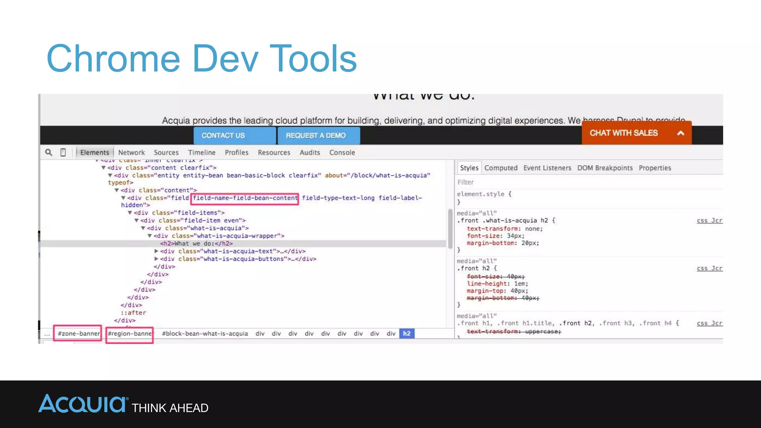Viewport: 761px width, 428px height.
Task: Click the text-transform: none declaration
Action: tap(505, 229)
